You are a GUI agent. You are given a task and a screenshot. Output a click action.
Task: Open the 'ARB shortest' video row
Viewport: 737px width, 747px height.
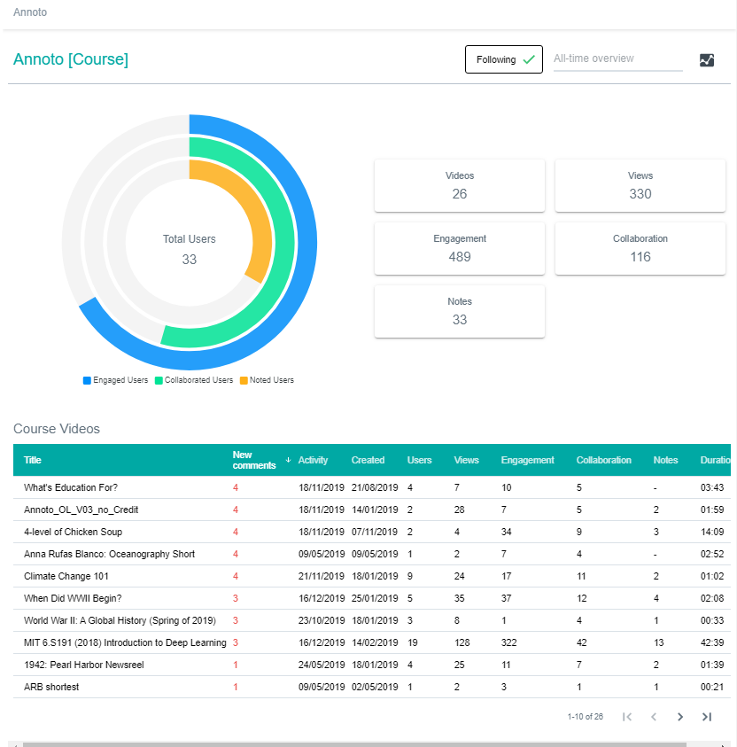[372, 687]
